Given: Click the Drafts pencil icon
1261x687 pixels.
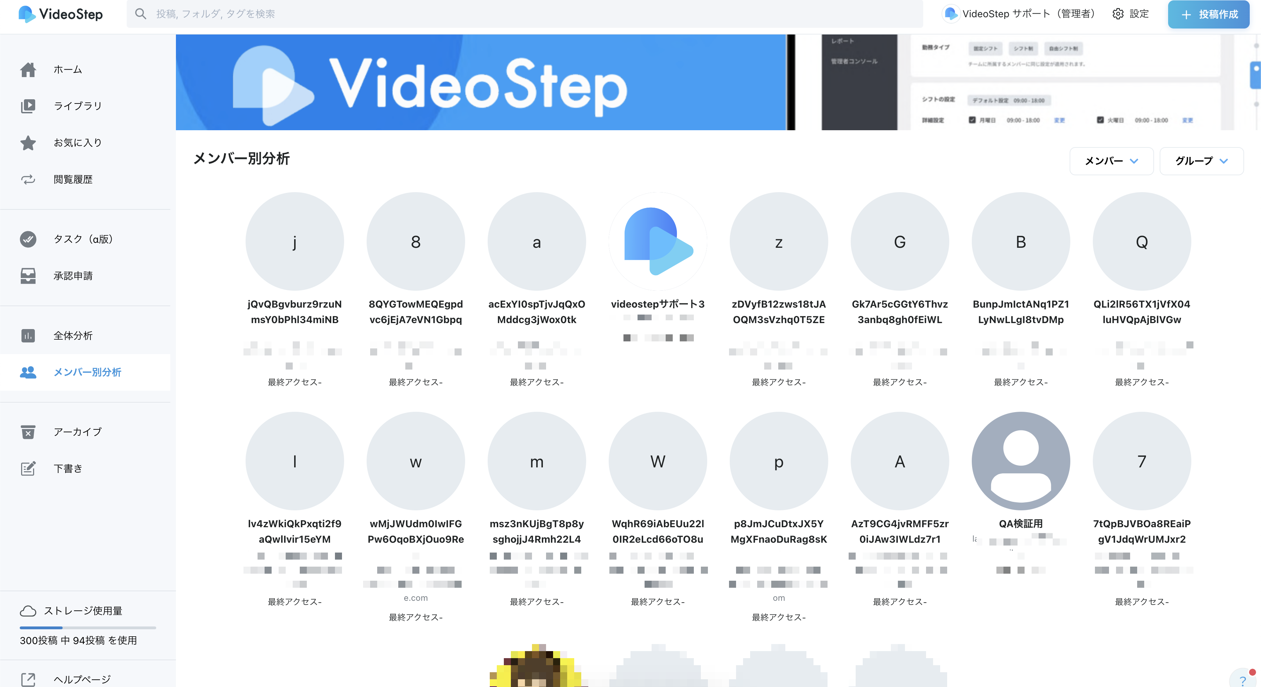Looking at the screenshot, I should (28, 468).
